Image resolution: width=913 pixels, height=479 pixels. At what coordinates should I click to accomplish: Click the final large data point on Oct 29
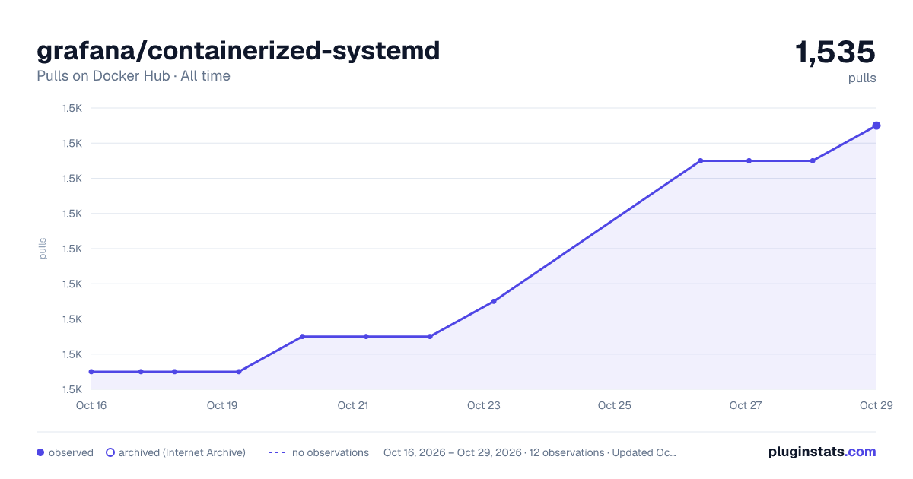876,125
